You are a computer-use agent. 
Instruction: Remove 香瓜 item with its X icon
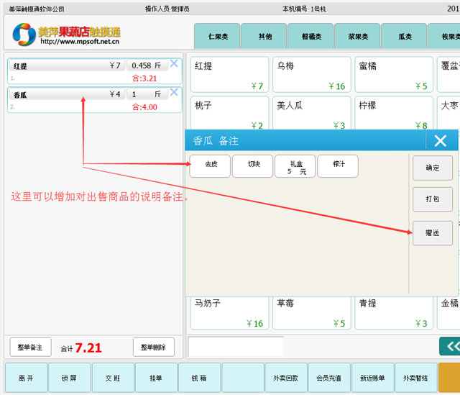[x=174, y=92]
